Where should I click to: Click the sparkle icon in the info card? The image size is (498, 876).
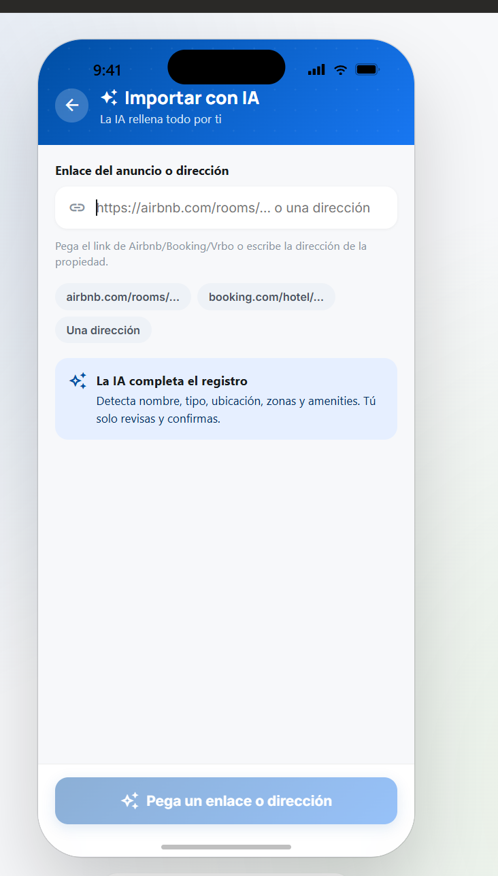pos(78,381)
